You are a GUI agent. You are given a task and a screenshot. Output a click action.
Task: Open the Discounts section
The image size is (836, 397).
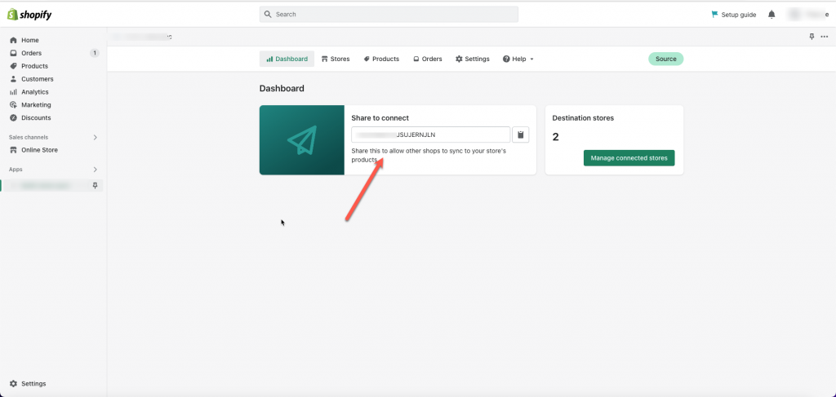click(36, 117)
